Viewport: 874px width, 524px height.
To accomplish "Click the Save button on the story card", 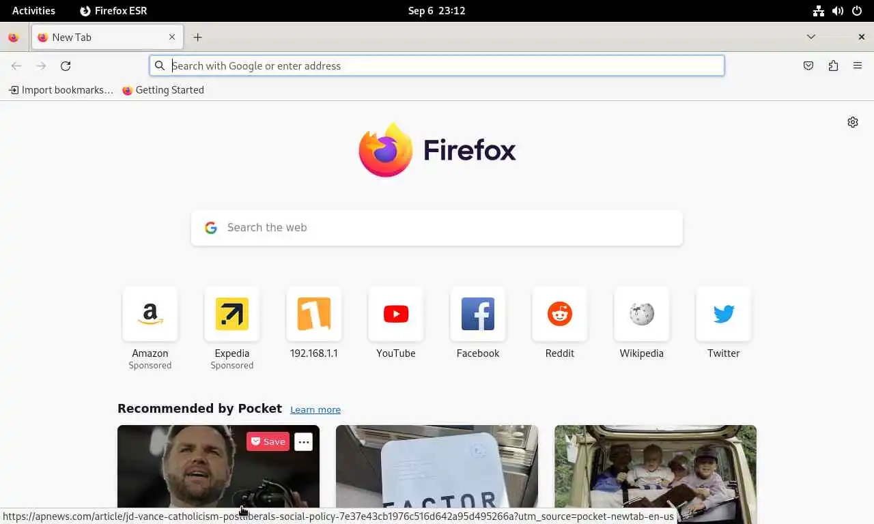I will [x=268, y=442].
